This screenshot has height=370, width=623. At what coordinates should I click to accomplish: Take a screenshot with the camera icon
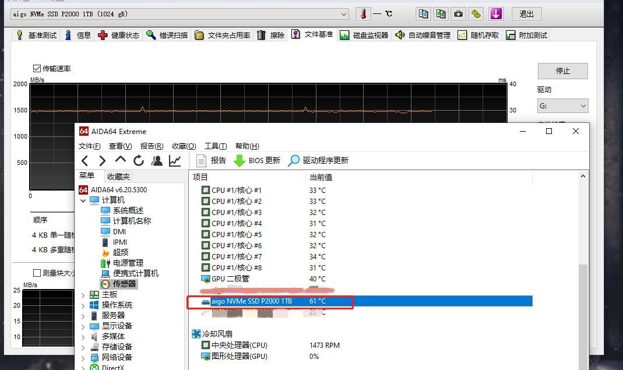click(x=458, y=13)
